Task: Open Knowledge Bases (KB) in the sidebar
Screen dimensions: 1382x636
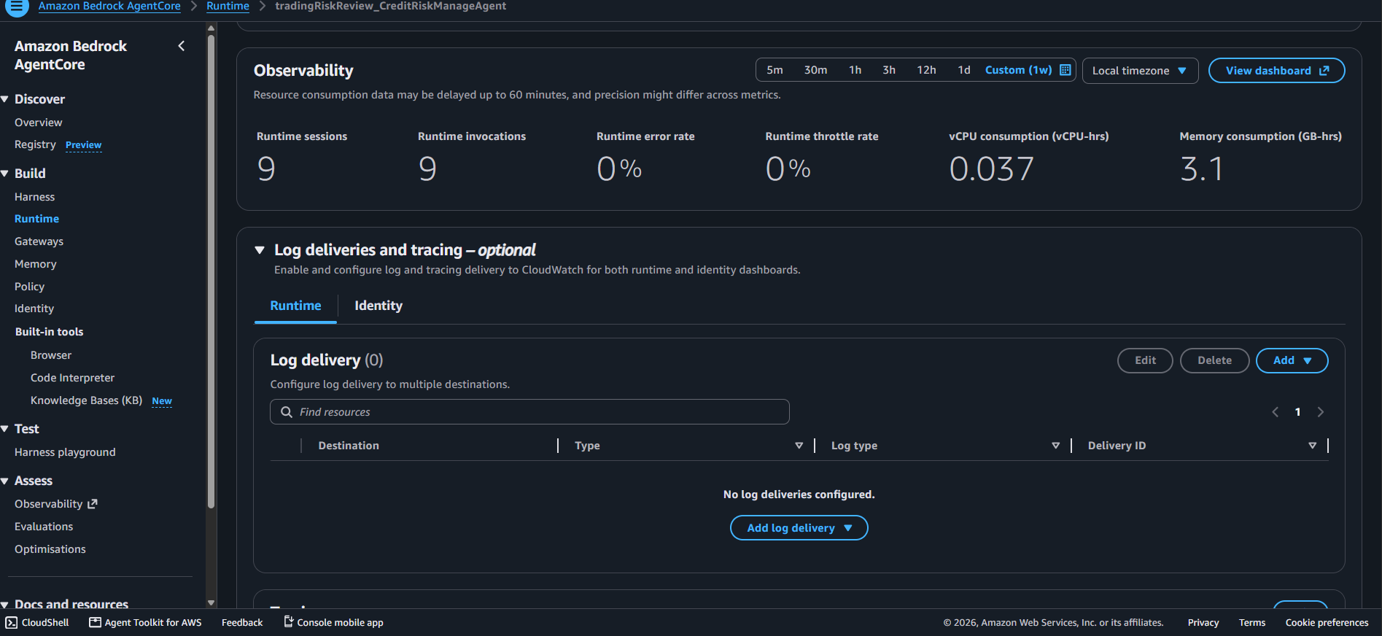Action: tap(86, 400)
